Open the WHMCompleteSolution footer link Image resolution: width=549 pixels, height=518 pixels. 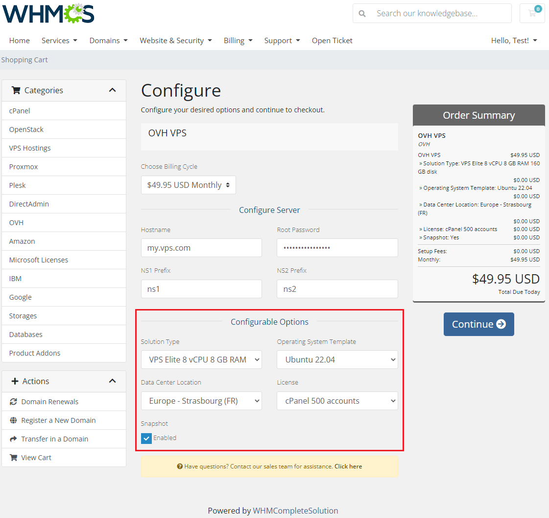point(295,511)
